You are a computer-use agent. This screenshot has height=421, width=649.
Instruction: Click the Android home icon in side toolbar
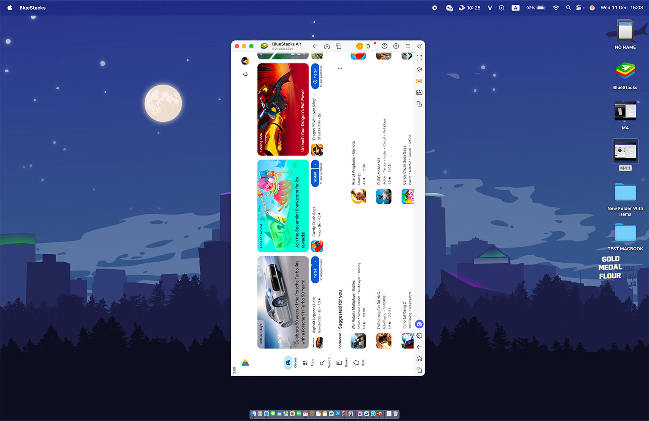click(419, 359)
